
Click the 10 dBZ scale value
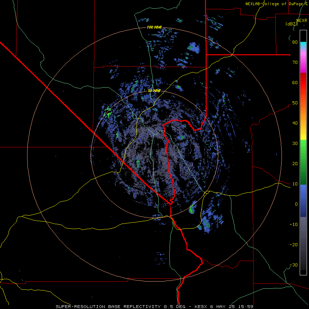click(295, 184)
